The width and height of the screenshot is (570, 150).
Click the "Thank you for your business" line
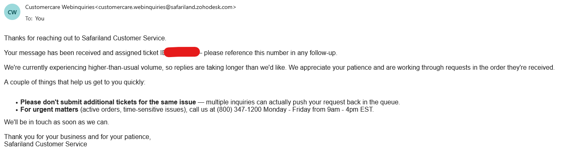[x=77, y=137]
